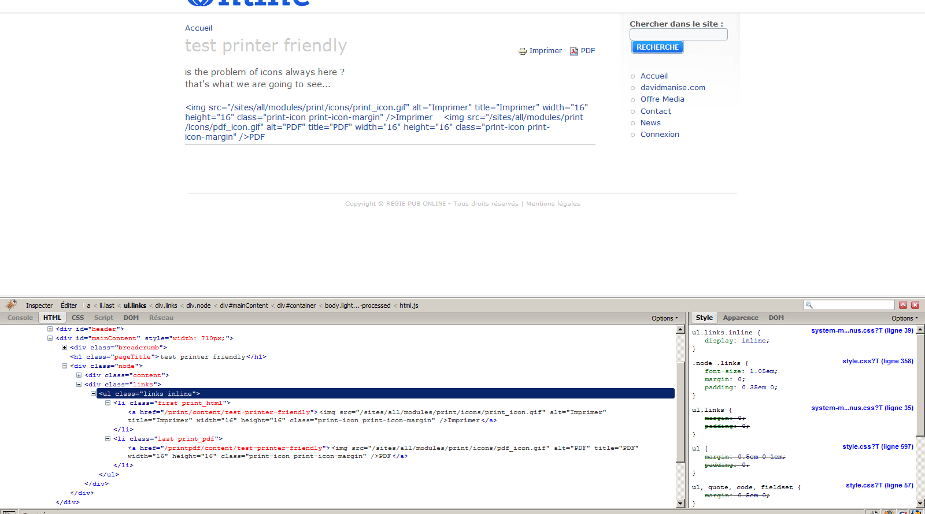Open Accueil breadcrumb link above title
Image resolution: width=925 pixels, height=514 pixels.
pos(198,28)
